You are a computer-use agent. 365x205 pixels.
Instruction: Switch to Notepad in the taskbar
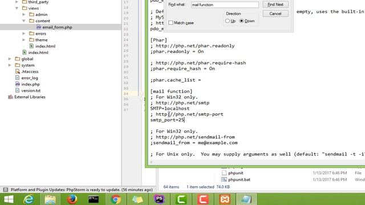246,199
